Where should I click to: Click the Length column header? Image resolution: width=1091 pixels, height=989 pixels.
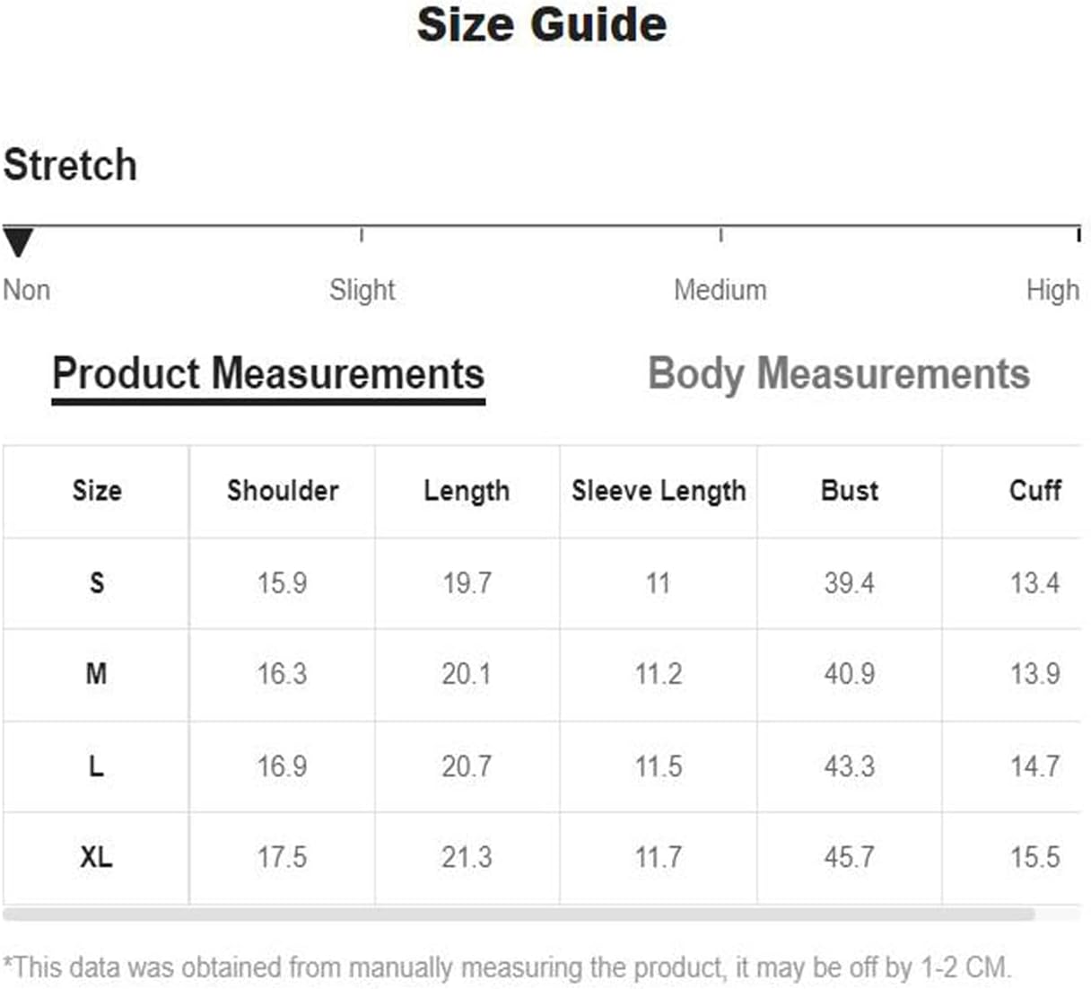point(467,491)
